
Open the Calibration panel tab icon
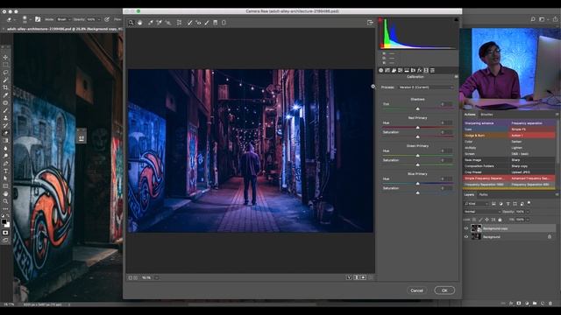(426, 70)
